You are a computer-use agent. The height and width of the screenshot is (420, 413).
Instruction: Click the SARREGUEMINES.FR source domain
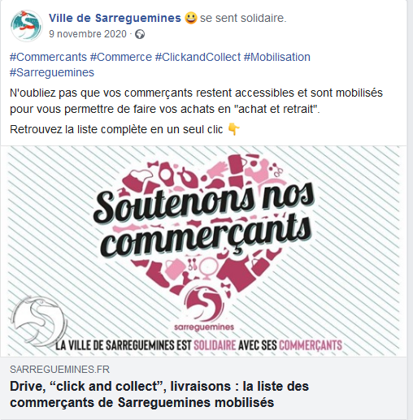pyautogui.click(x=59, y=370)
